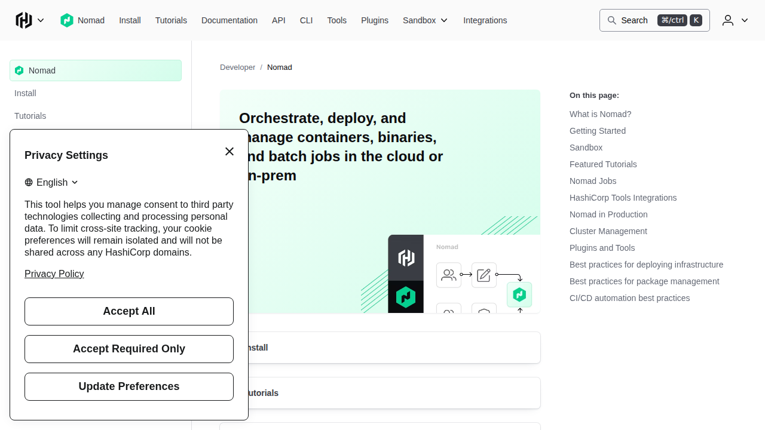
Task: Click the magnifier icon in Search
Action: (612, 20)
